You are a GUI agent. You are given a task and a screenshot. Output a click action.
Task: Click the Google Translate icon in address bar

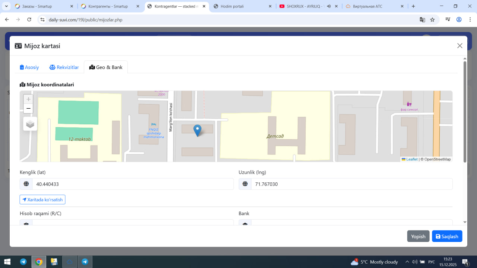click(422, 20)
